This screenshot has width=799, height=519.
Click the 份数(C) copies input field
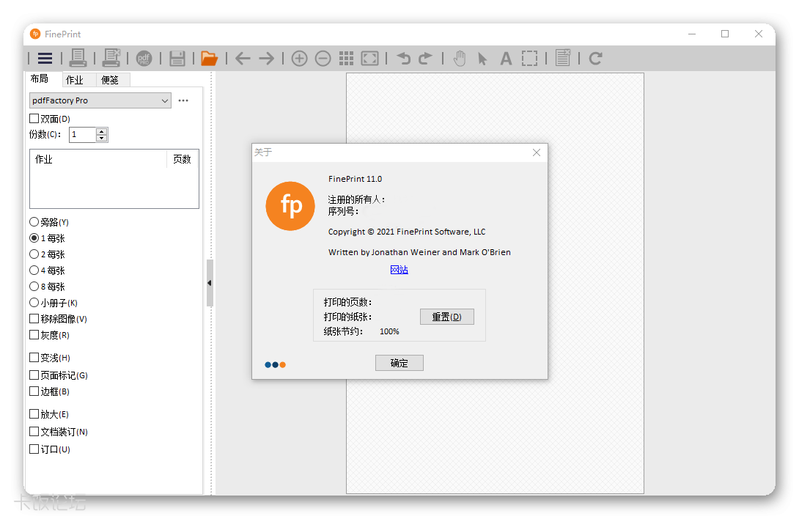tap(83, 135)
